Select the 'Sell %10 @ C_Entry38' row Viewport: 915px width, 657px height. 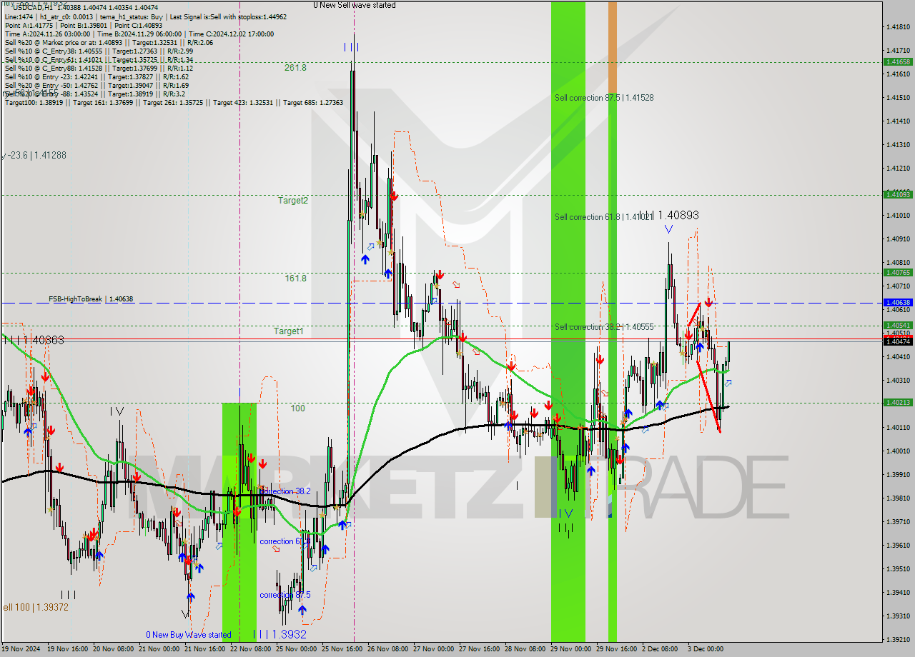(99, 51)
